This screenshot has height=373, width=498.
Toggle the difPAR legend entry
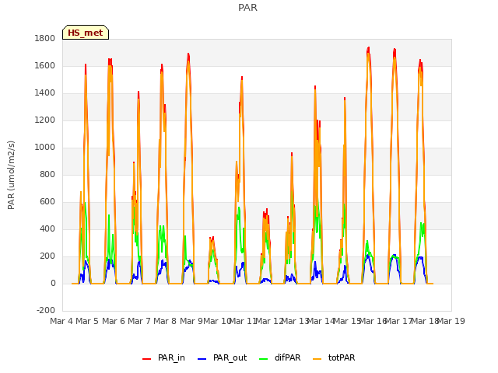coord(280,357)
